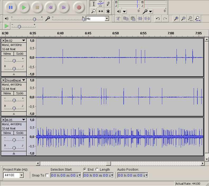209x186 pixels.
Task: Solo the M-05 track with Szóló
Action: (20, 133)
